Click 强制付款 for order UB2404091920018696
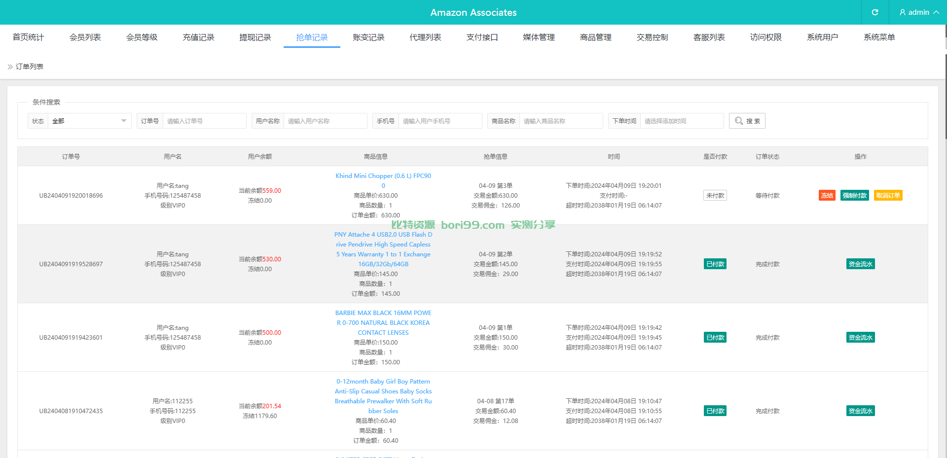Image resolution: width=947 pixels, height=458 pixels. (x=855, y=196)
